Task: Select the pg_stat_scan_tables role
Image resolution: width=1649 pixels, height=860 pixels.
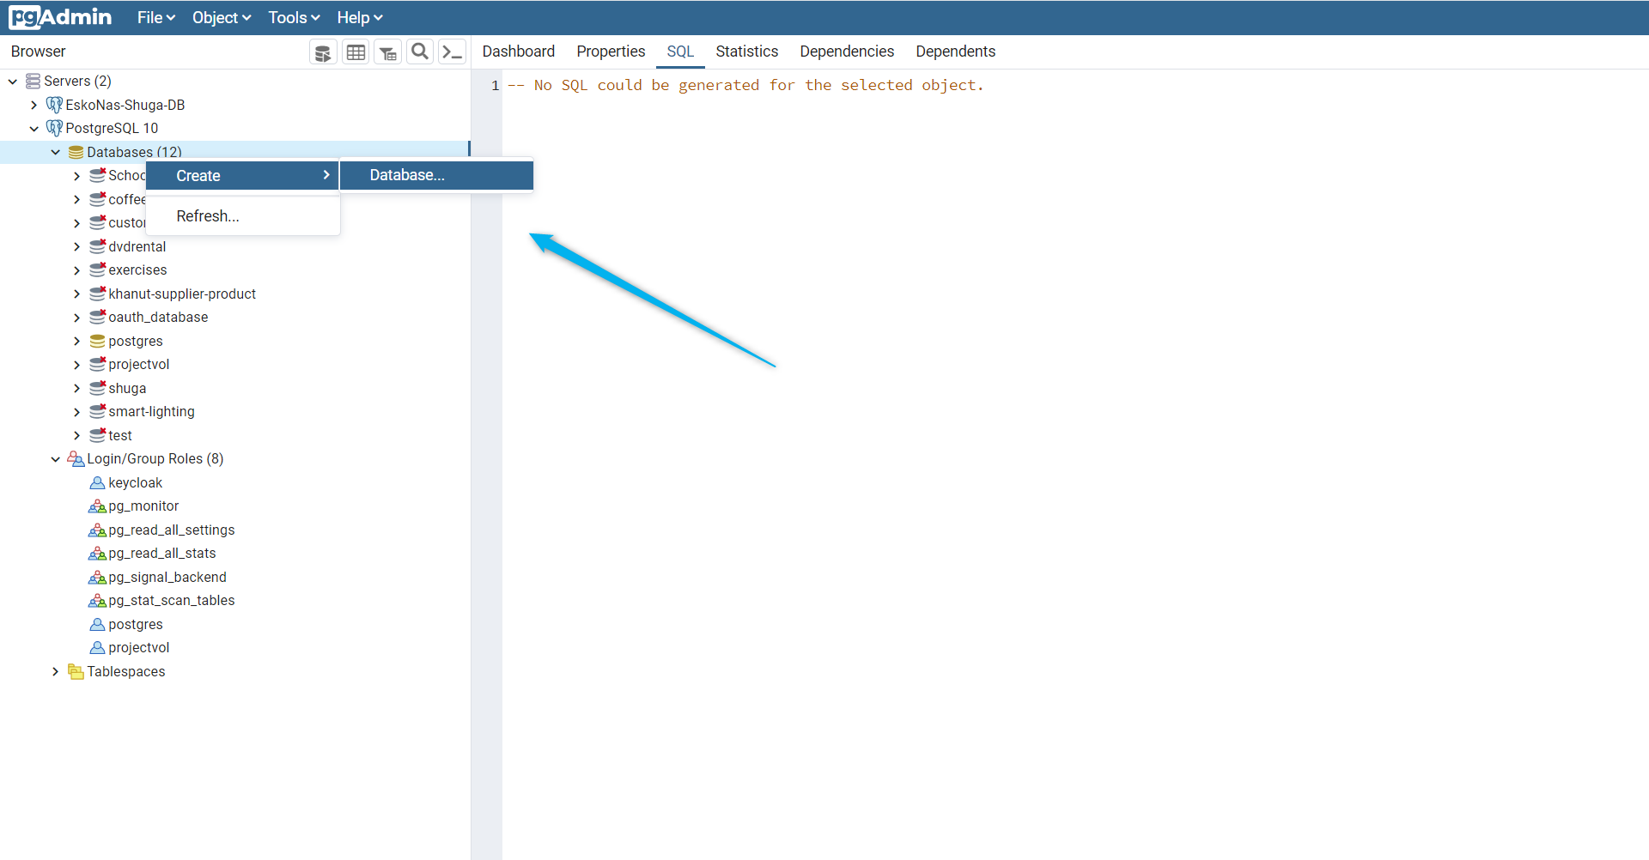Action: 171,600
